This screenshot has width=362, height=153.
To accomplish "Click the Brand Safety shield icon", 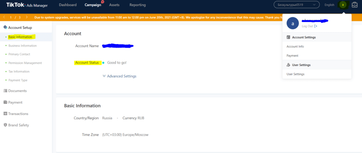I will click(5, 125).
